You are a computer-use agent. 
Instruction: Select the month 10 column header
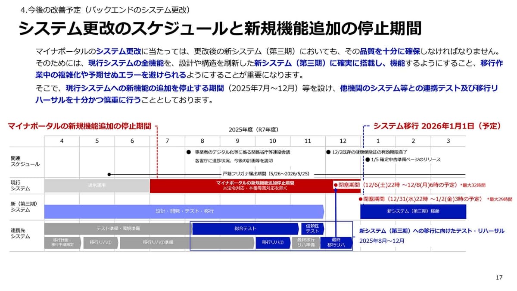[273, 141]
